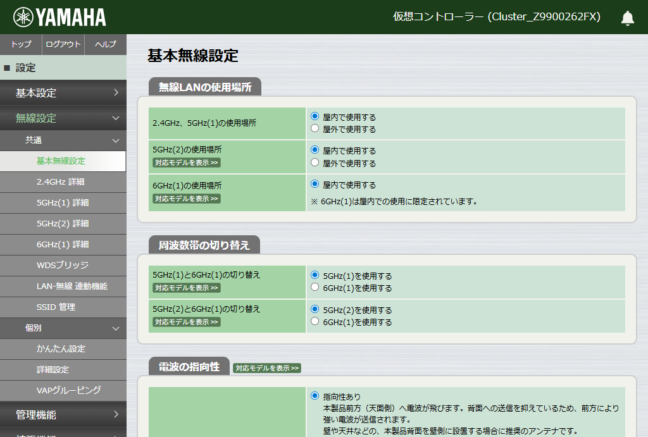Open VAPグルーピング page
The image size is (648, 437).
tap(63, 390)
